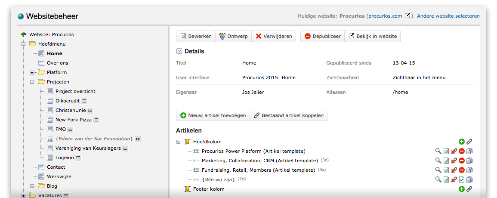Image resolution: width=497 pixels, height=198 pixels.
Task: Preview Marketing, Collaboration, CRM article magnifier
Action: click(x=438, y=161)
